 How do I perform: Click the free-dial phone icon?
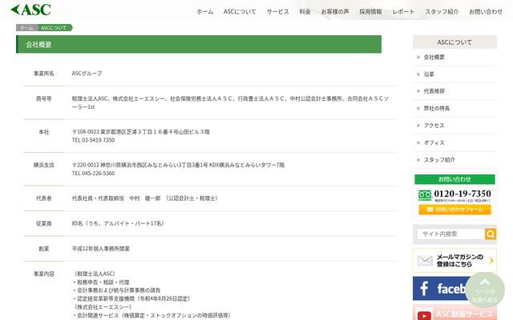click(425, 195)
